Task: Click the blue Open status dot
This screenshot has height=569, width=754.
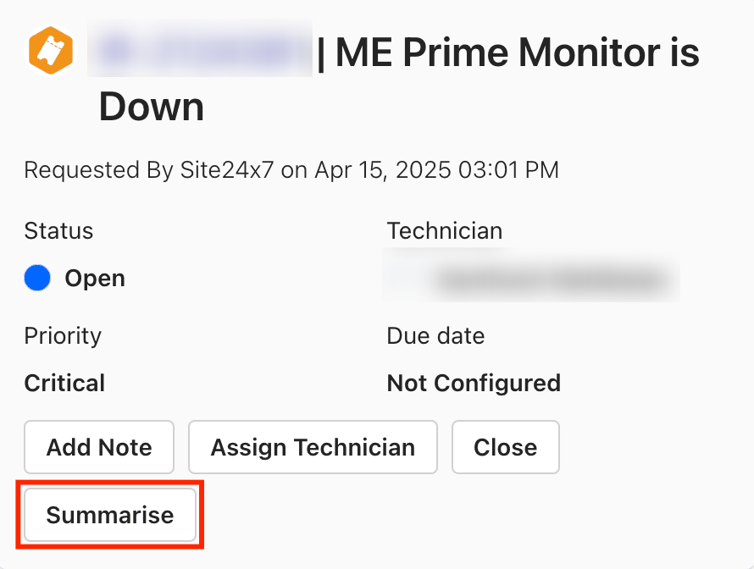Action: tap(37, 278)
